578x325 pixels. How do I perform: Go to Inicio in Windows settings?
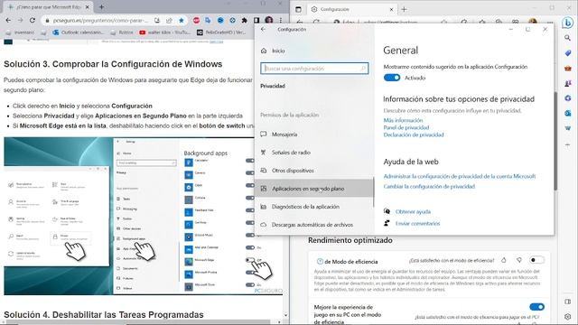point(278,51)
